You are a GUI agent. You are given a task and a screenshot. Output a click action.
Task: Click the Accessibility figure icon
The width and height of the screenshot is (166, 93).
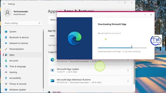[6, 78]
